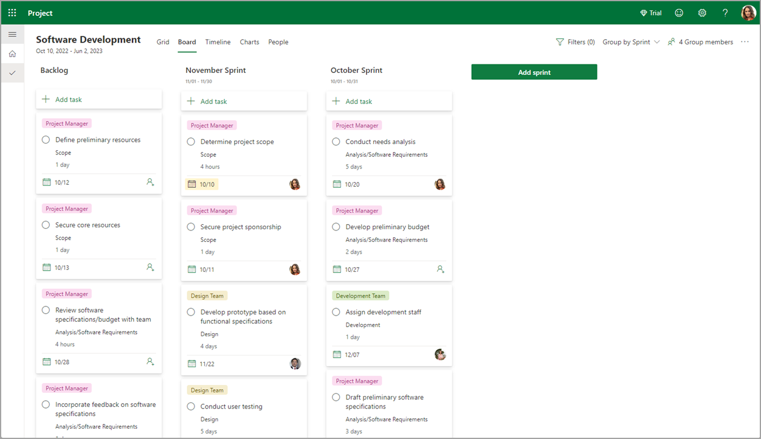The width and height of the screenshot is (761, 439).
Task: Open the feedback smiley icon
Action: [x=679, y=13]
